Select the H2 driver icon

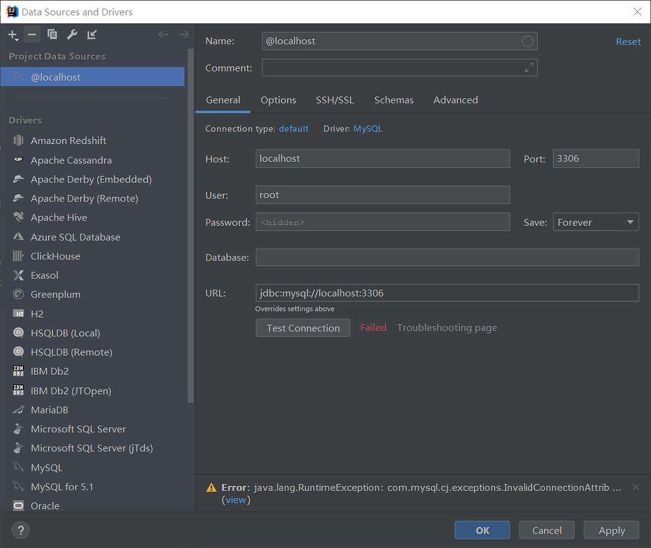pyautogui.click(x=18, y=314)
